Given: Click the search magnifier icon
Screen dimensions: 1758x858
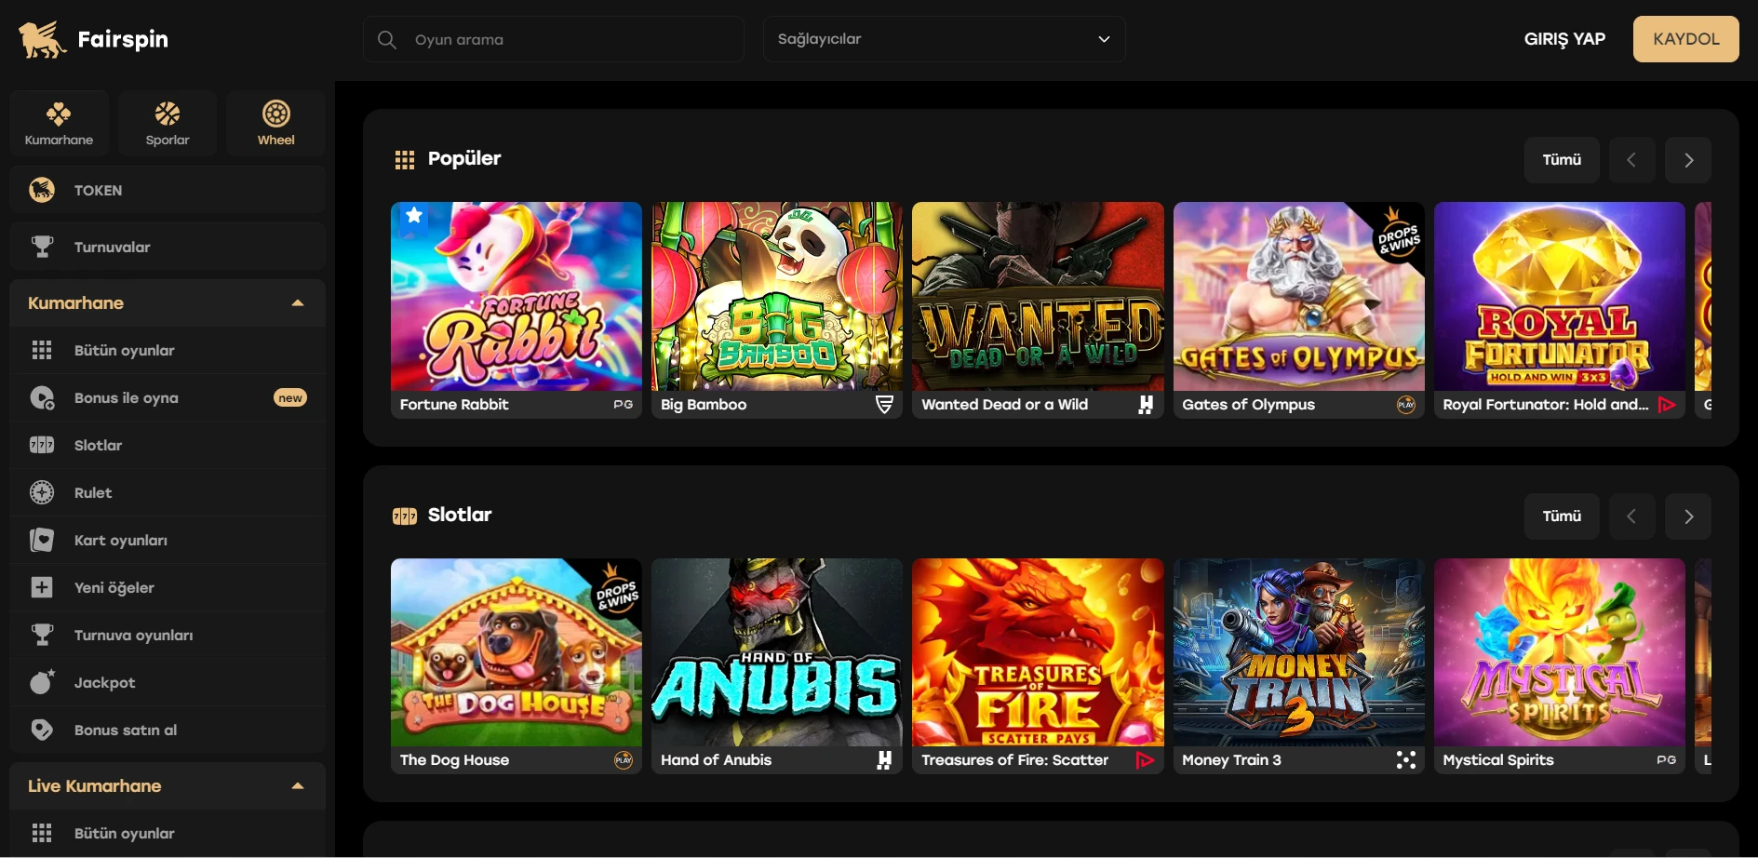Looking at the screenshot, I should [x=387, y=39].
